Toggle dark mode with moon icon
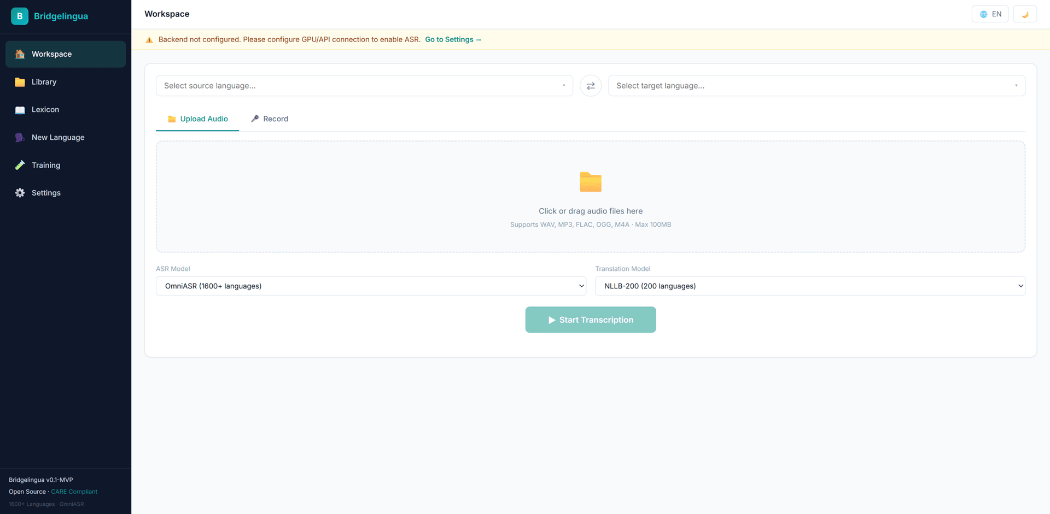The height and width of the screenshot is (514, 1050). pos(1025,14)
